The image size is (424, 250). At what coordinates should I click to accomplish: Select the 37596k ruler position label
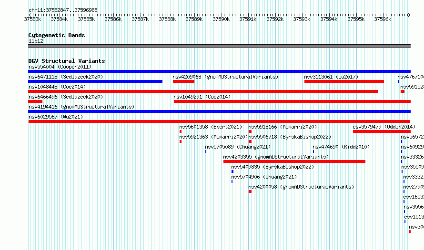click(x=383, y=19)
